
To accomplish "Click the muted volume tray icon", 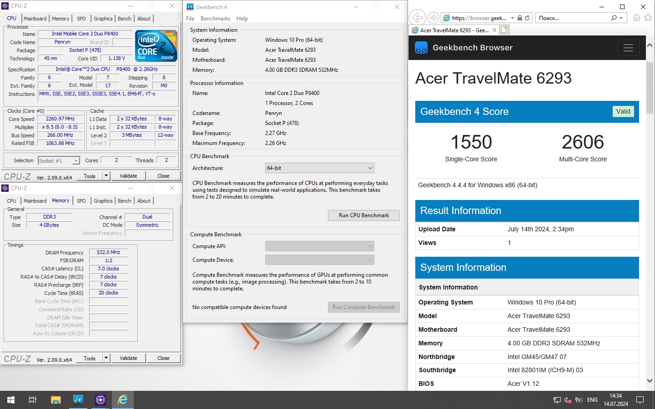I will (568, 400).
